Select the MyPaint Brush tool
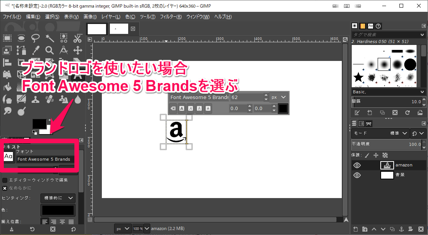Screen dimensions: 428x235 (x=21, y=99)
